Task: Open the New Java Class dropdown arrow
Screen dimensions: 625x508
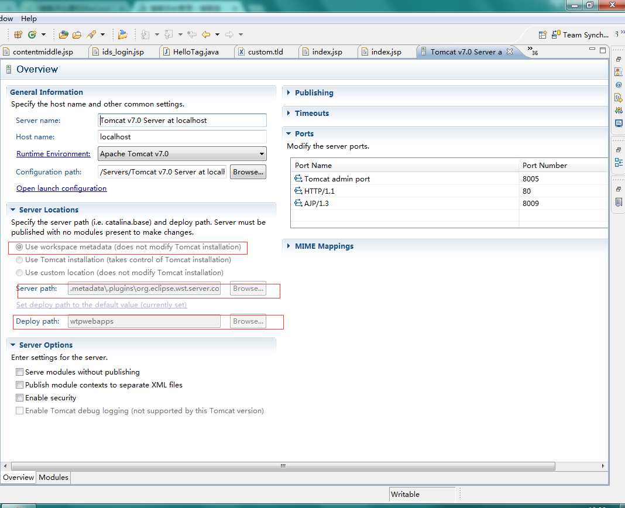Action: point(43,35)
